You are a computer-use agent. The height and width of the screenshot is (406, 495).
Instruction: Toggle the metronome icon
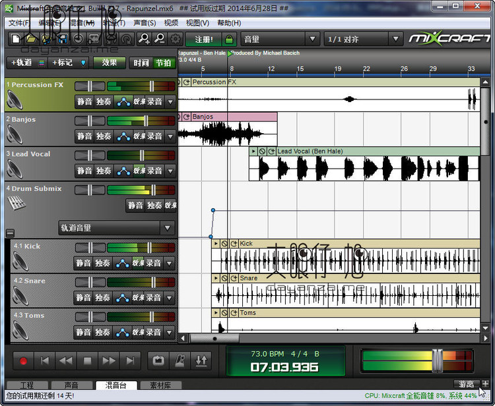pyautogui.click(x=180, y=361)
